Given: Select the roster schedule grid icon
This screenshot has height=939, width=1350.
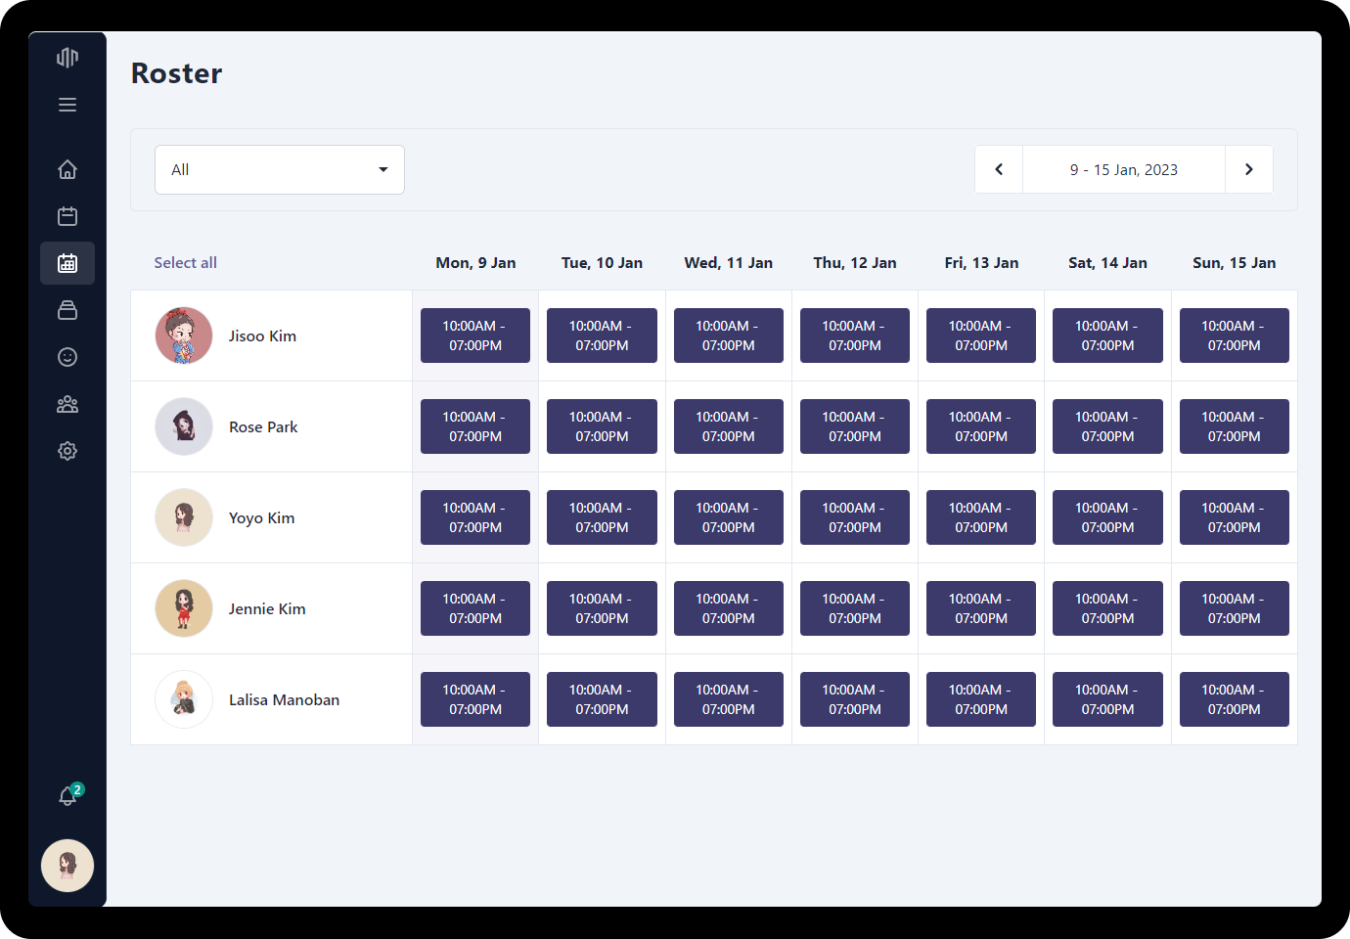Looking at the screenshot, I should coord(67,263).
